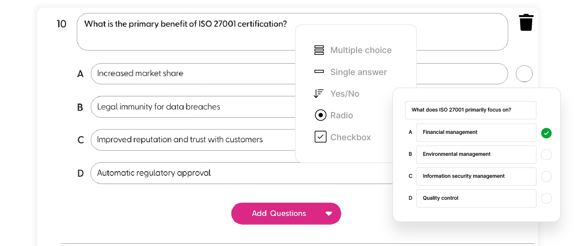The width and height of the screenshot is (575, 246).
Task: Select radio for Environmental management
Action: [x=546, y=154]
